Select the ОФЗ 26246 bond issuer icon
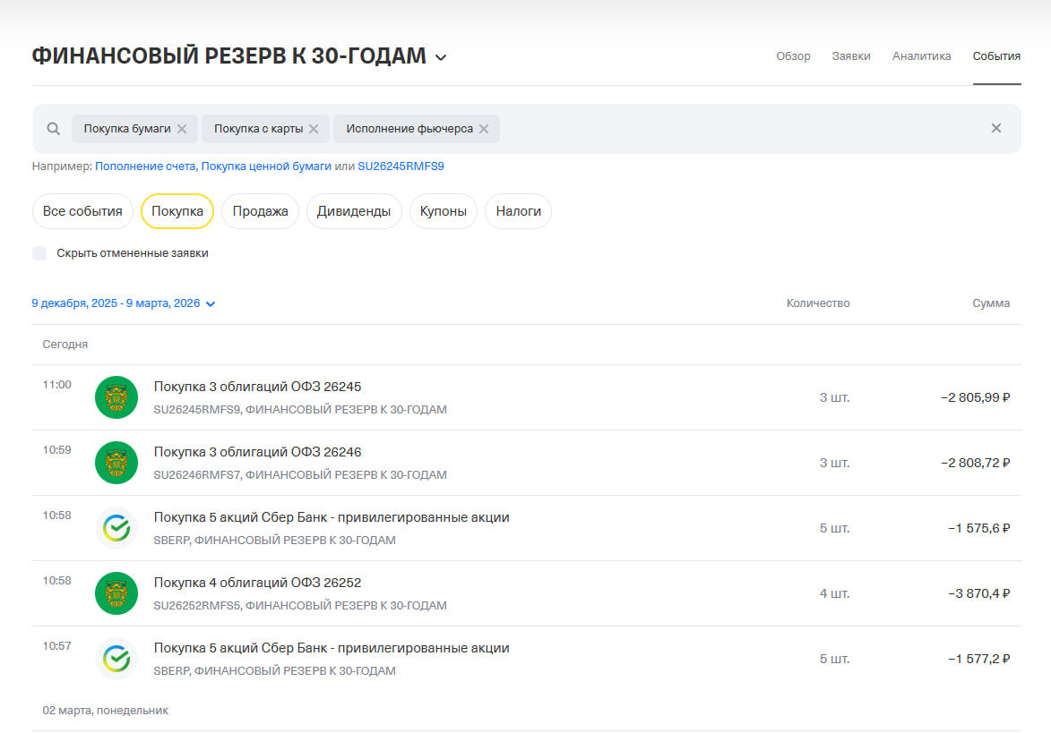 click(x=116, y=462)
